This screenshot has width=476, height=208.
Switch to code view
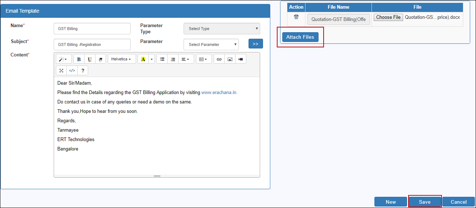(x=72, y=71)
